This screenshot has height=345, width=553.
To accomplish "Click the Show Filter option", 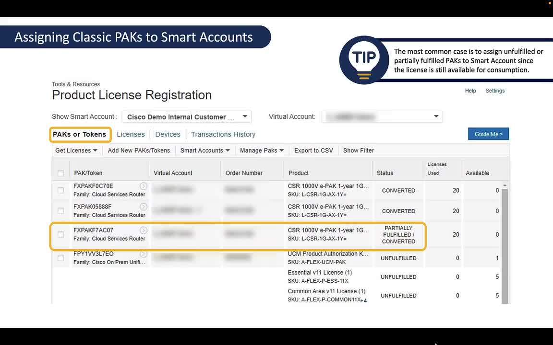I will 358,150.
